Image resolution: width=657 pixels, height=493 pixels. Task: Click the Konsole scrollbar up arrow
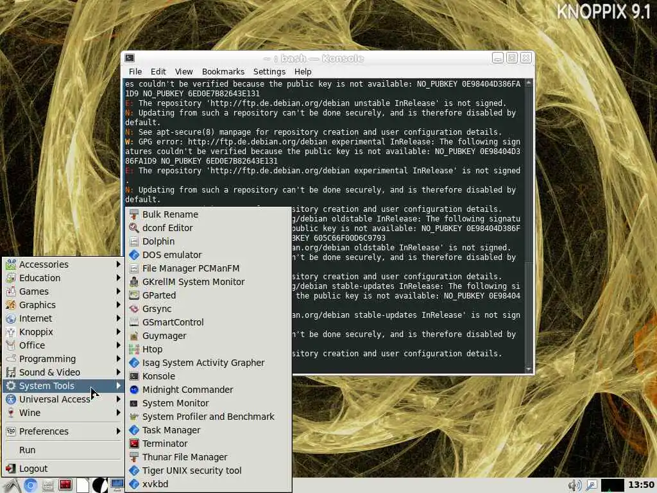pos(529,83)
